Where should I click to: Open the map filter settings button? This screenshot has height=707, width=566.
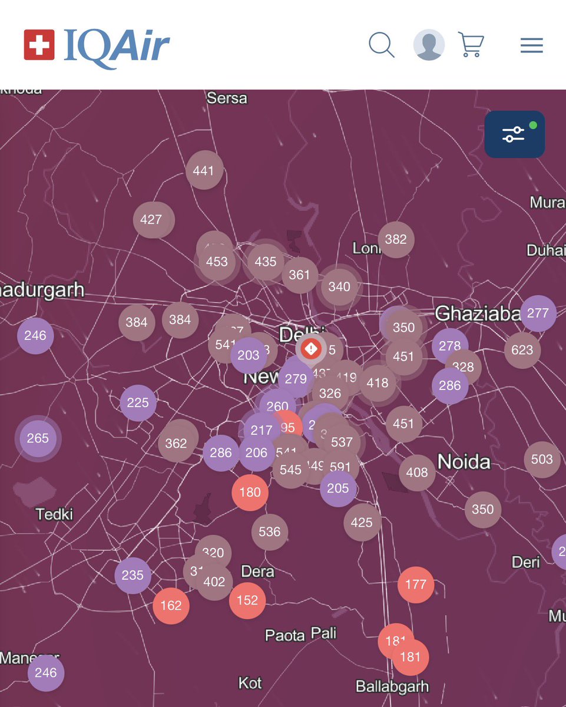point(514,134)
